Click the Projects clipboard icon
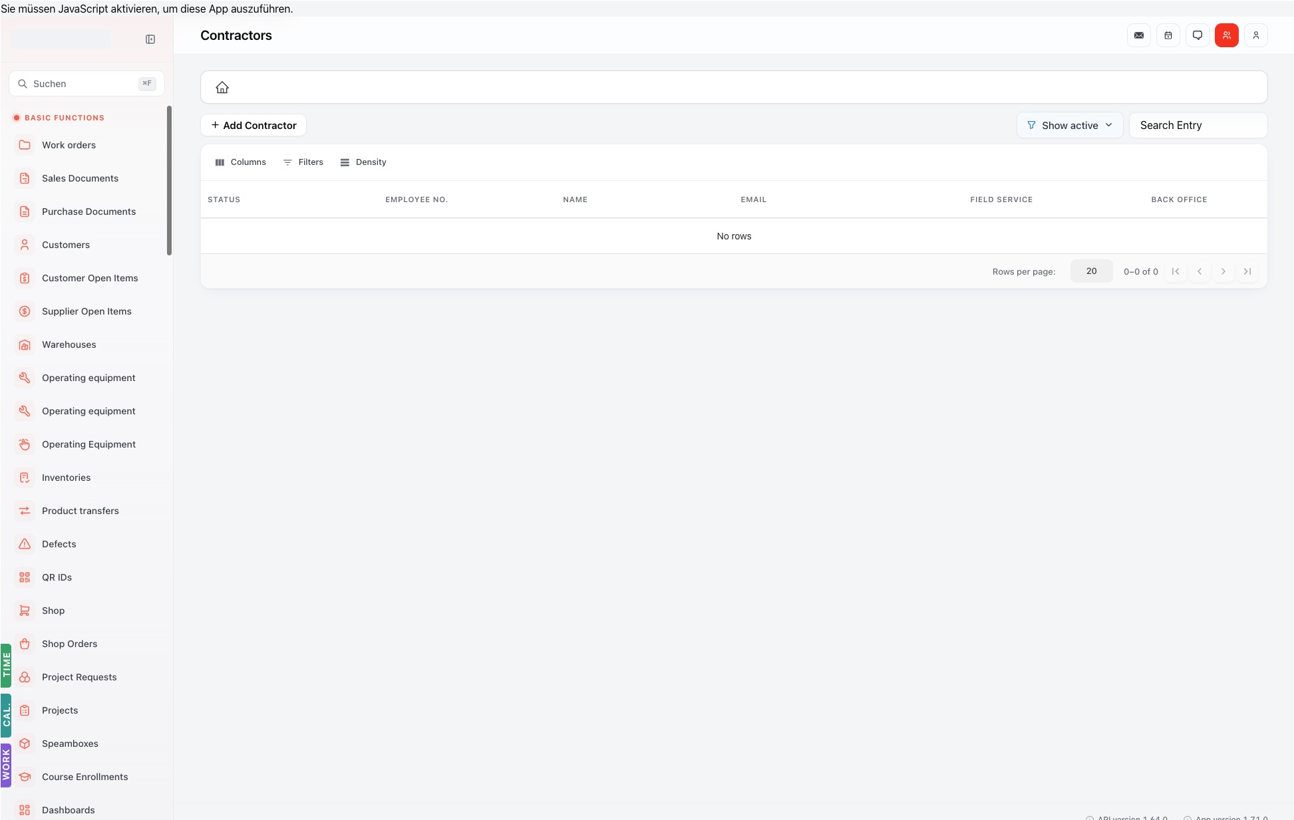This screenshot has width=1294, height=820. 25,710
